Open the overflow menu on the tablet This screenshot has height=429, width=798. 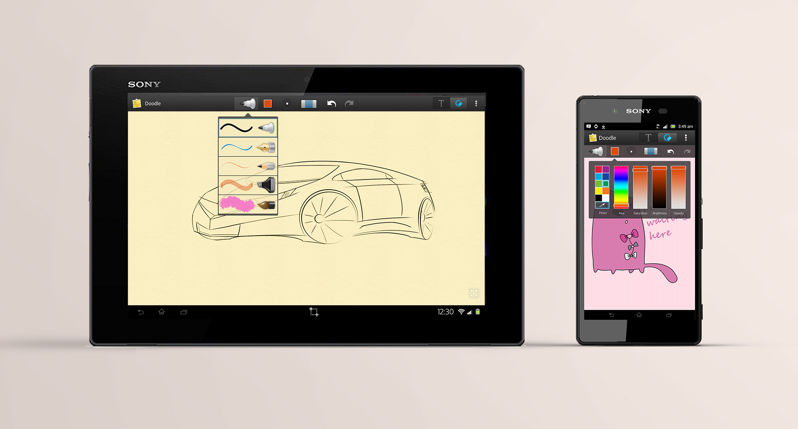tap(476, 103)
